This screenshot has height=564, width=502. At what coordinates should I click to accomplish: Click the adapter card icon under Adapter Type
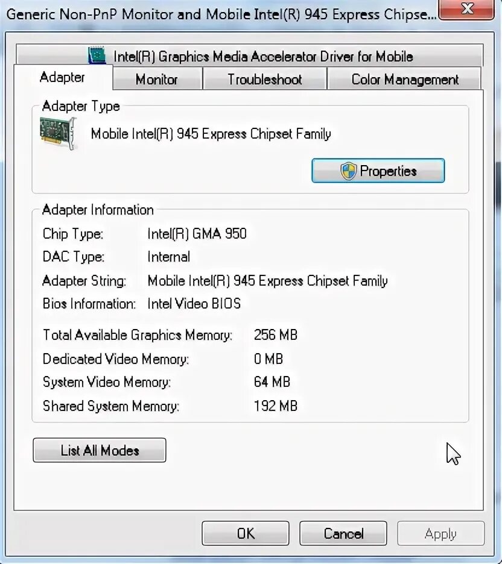(x=59, y=133)
